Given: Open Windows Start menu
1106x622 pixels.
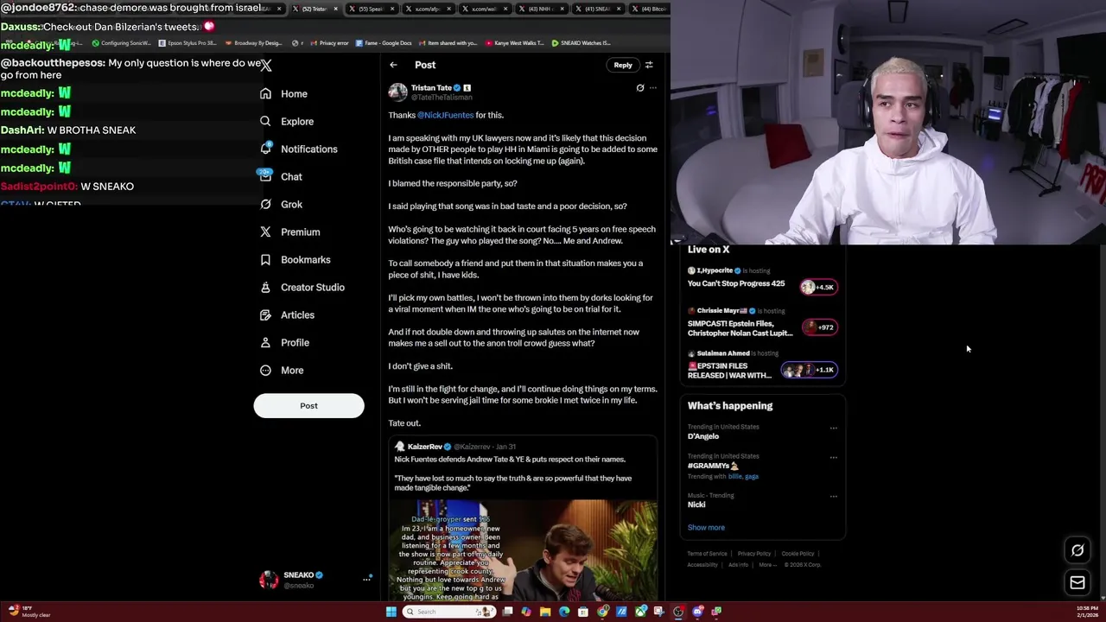Looking at the screenshot, I should pos(391,612).
